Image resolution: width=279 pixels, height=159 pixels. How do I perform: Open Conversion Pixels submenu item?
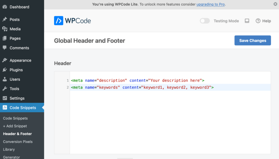18,142
